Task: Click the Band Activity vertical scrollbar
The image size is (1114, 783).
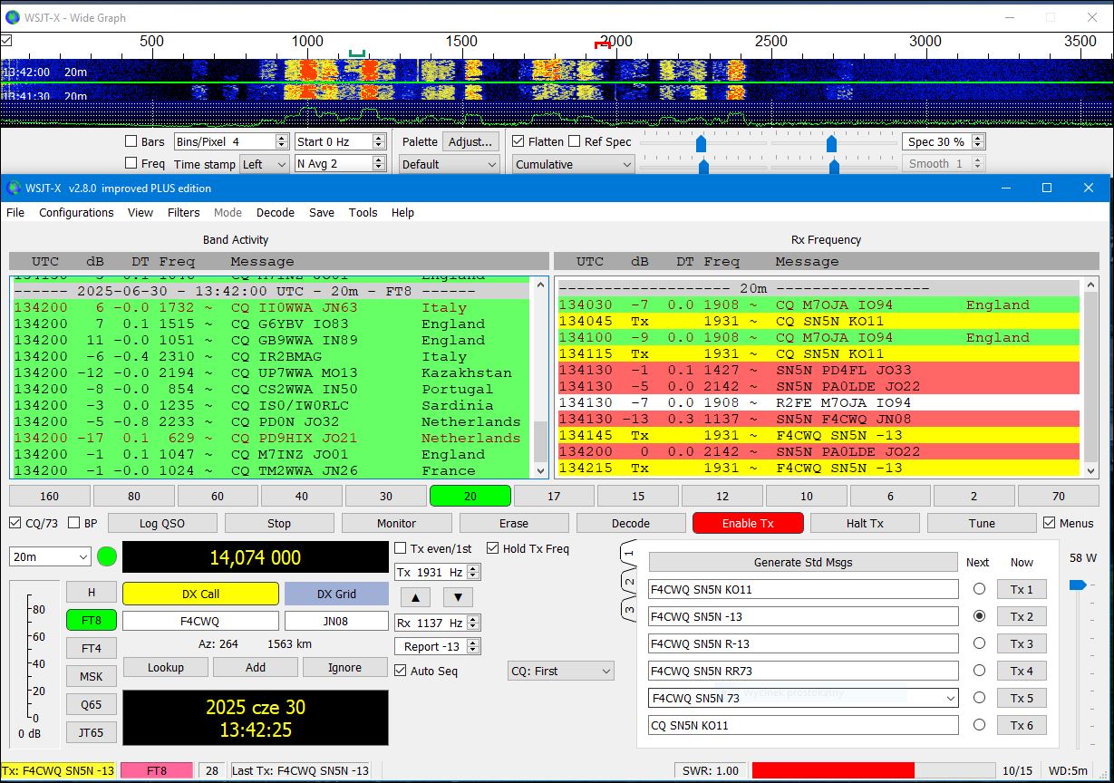Action: [540, 377]
